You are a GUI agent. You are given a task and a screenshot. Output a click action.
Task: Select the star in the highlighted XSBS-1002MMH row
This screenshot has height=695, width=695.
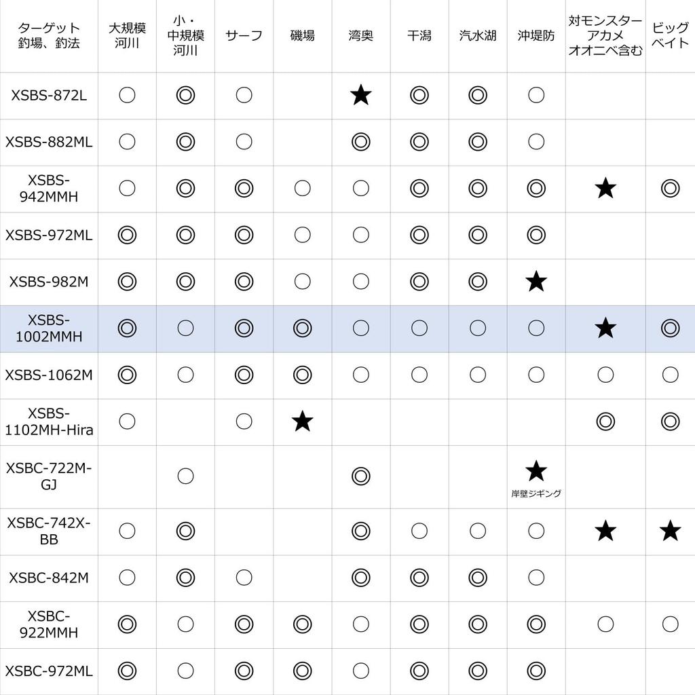[x=605, y=328]
